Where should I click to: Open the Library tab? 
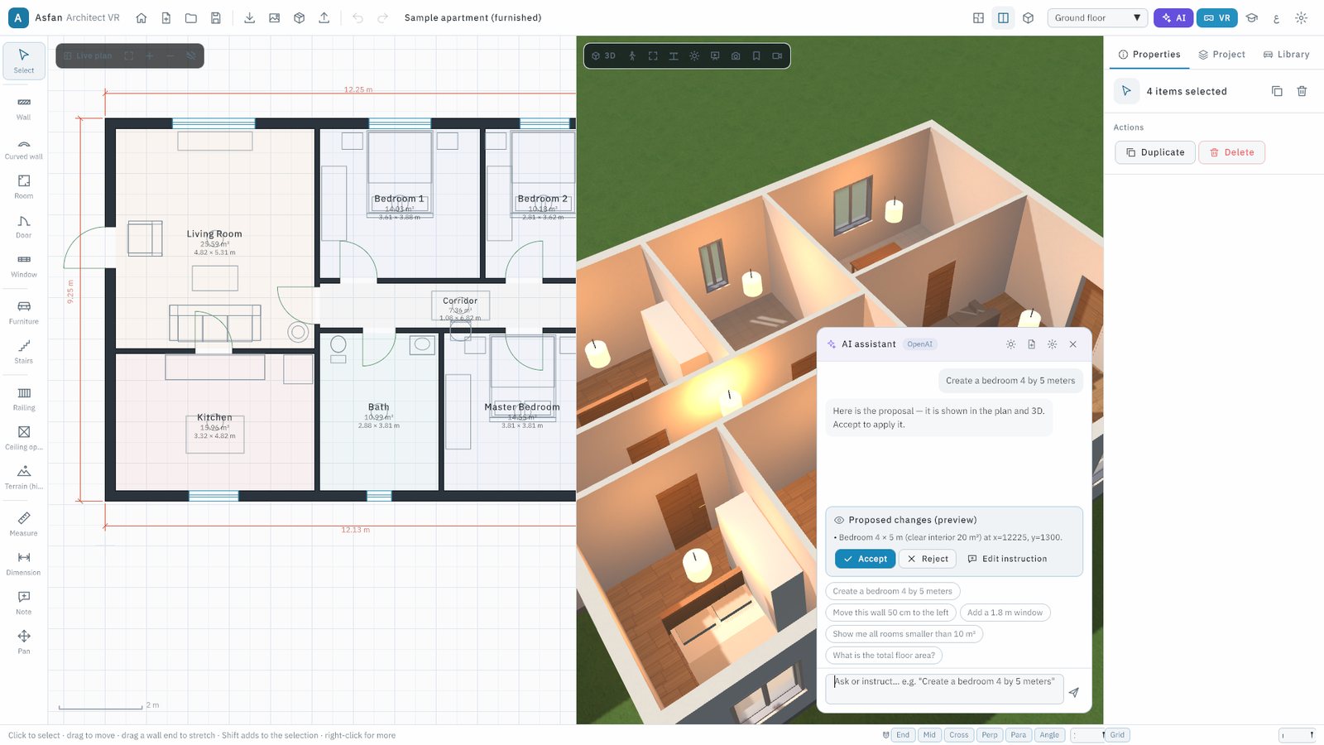tap(1286, 55)
